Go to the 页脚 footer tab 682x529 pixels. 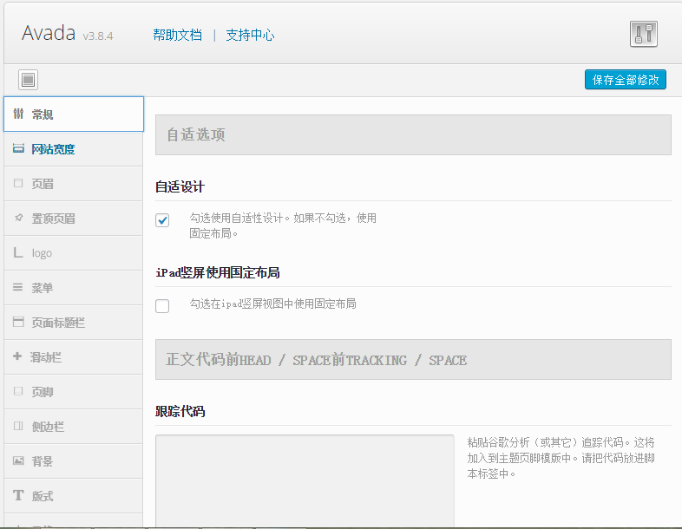[x=43, y=392]
